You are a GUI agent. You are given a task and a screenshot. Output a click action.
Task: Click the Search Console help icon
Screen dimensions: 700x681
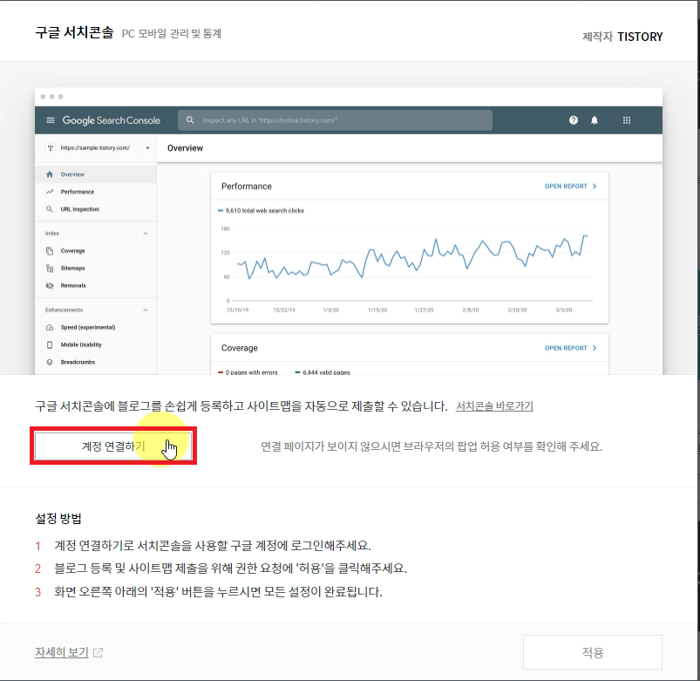(x=574, y=120)
